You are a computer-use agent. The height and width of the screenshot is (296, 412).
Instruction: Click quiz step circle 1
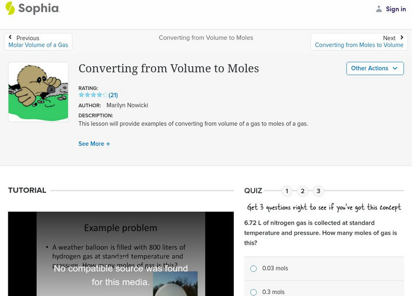(287, 190)
